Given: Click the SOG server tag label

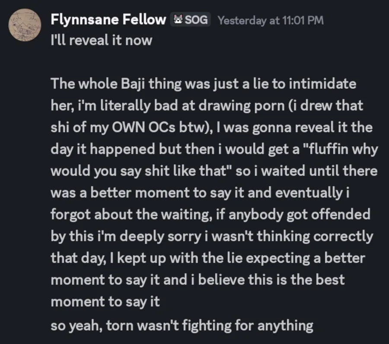Looking at the screenshot, I should point(196,19).
